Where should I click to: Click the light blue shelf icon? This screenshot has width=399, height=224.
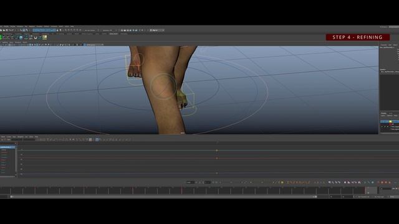[x=21, y=37]
